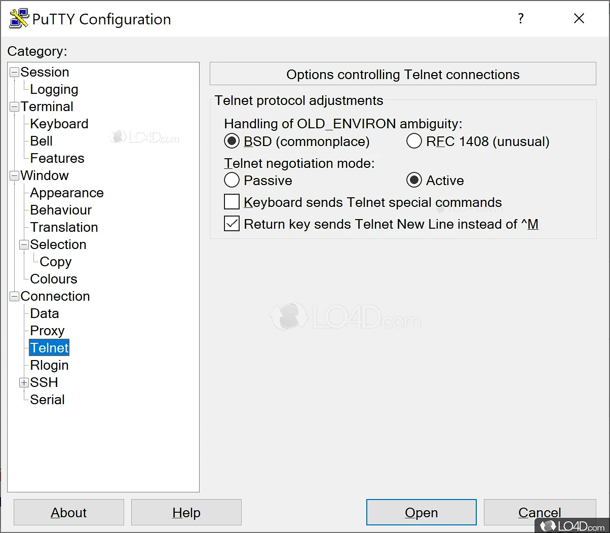Open Translation settings
Viewport: 610px width, 533px height.
coord(64,227)
